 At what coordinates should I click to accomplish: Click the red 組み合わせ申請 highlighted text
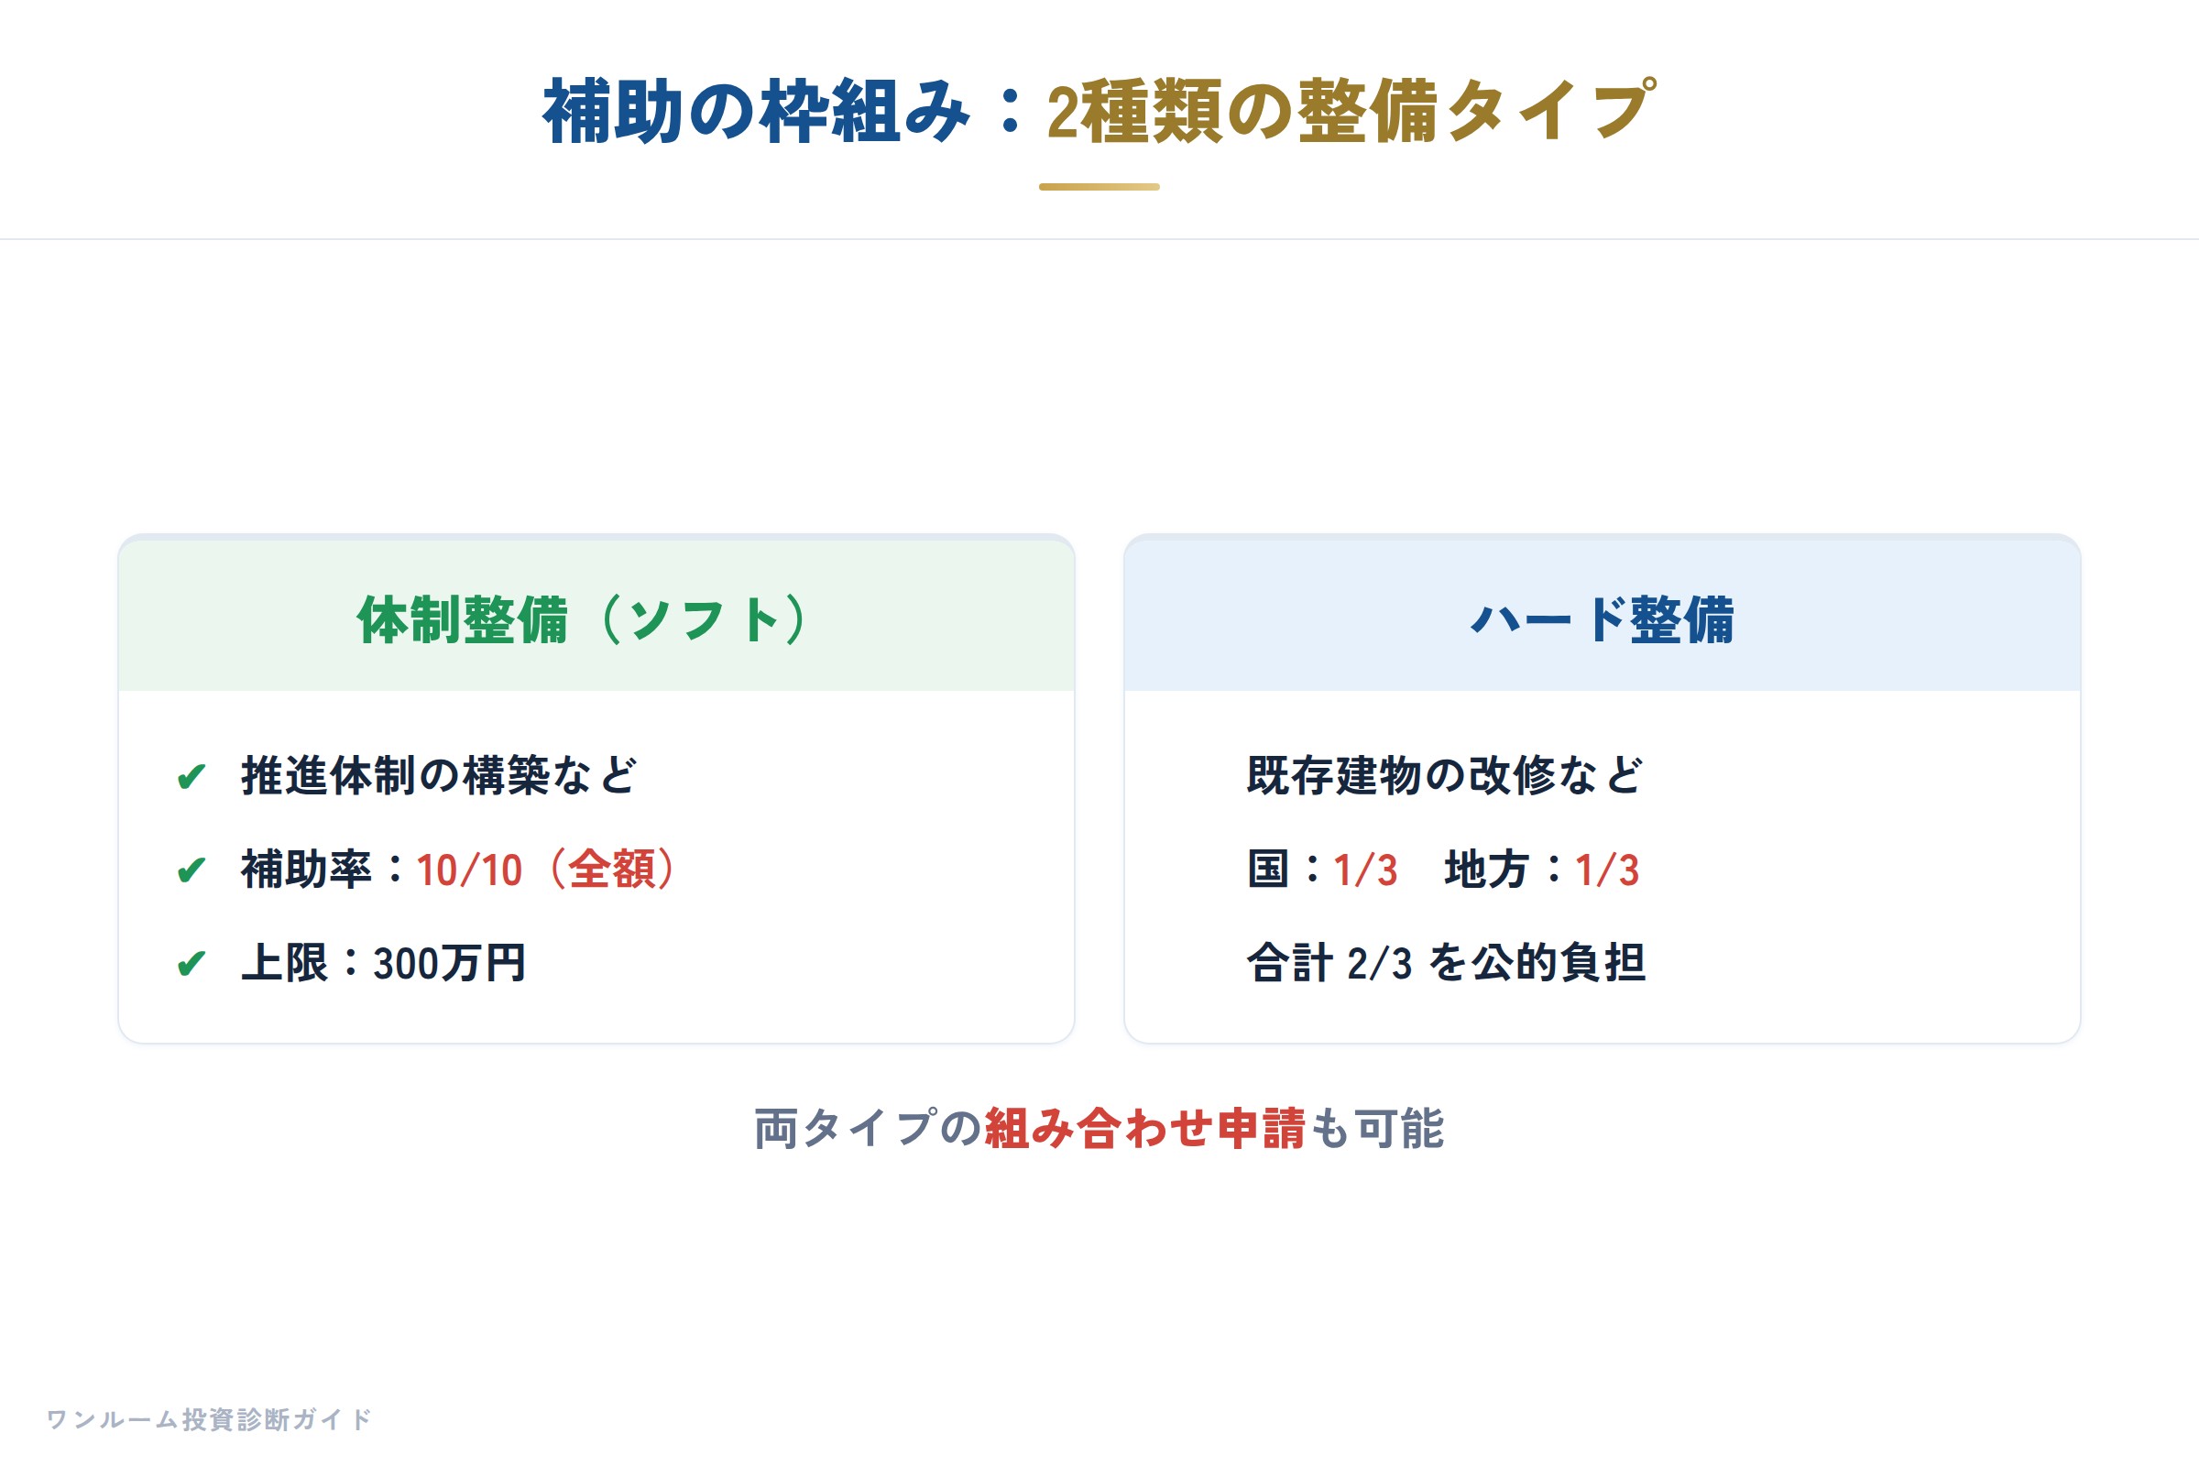1145,1129
